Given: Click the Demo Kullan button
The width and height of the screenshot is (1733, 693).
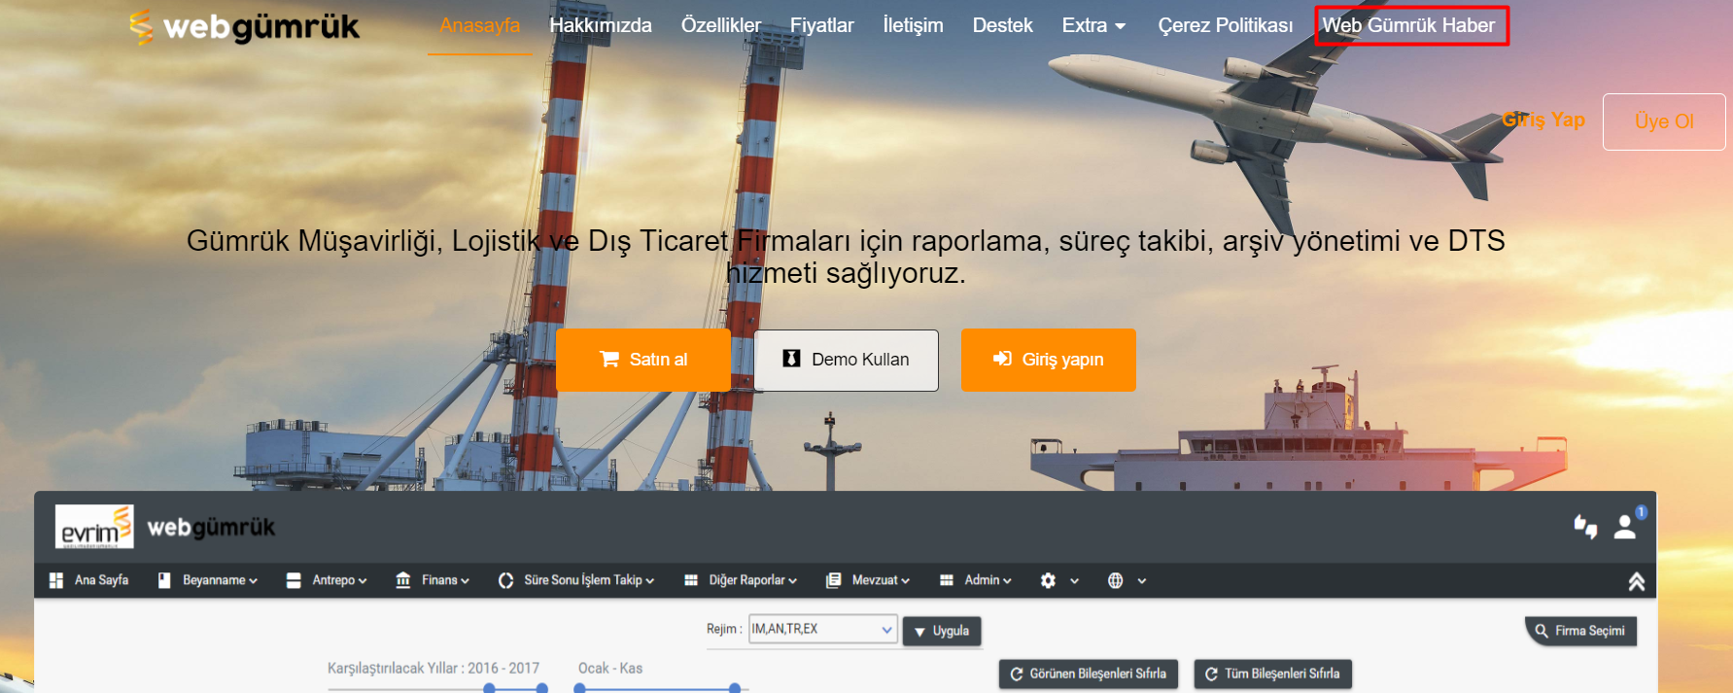Looking at the screenshot, I should tap(847, 360).
